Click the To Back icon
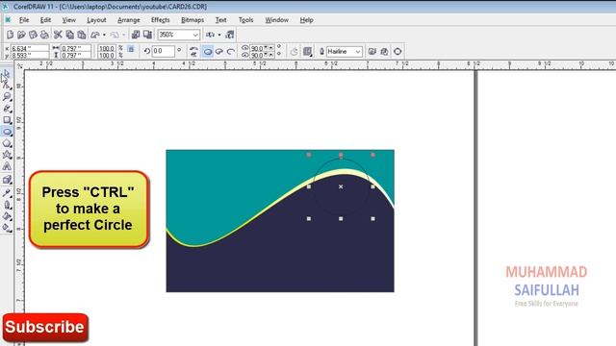 385,51
